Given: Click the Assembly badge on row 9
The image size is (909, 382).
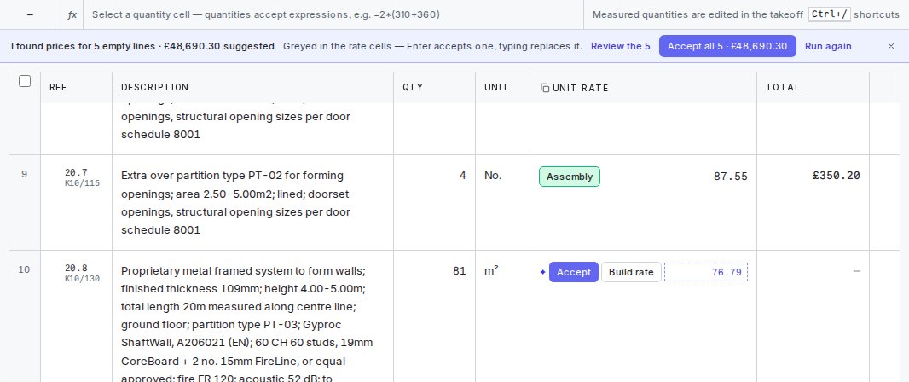Looking at the screenshot, I should [570, 177].
